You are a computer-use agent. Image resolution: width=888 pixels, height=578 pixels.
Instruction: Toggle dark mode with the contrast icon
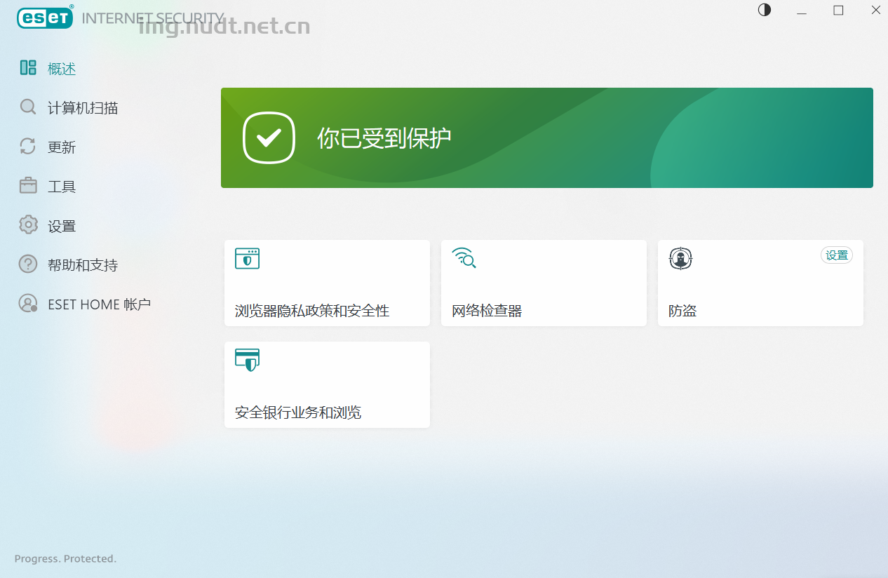pos(764,10)
